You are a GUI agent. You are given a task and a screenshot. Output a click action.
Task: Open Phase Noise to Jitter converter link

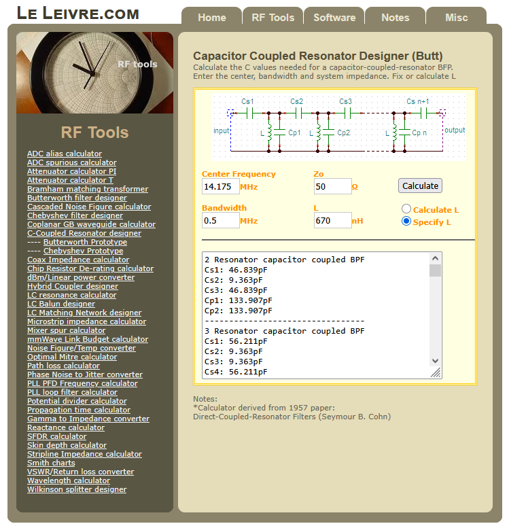tap(85, 374)
